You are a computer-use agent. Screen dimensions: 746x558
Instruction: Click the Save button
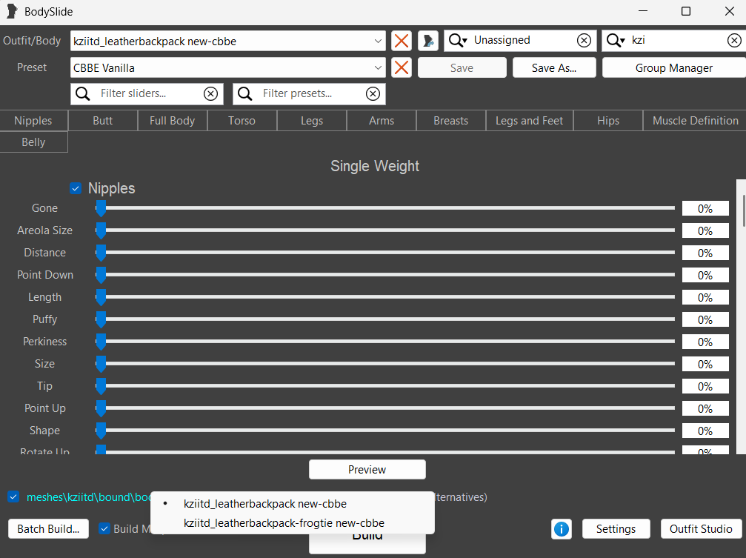[x=462, y=67]
